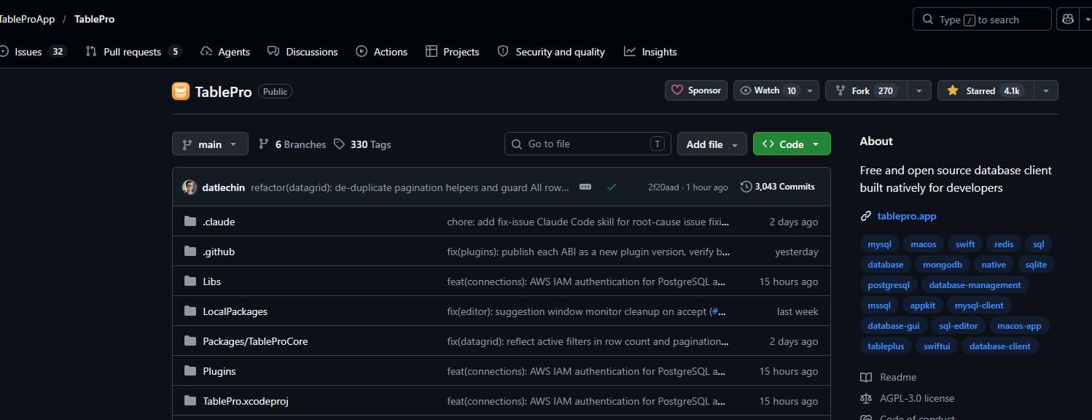
Task: Open the TableProApp owner breadcrumb link
Action: [x=26, y=19]
